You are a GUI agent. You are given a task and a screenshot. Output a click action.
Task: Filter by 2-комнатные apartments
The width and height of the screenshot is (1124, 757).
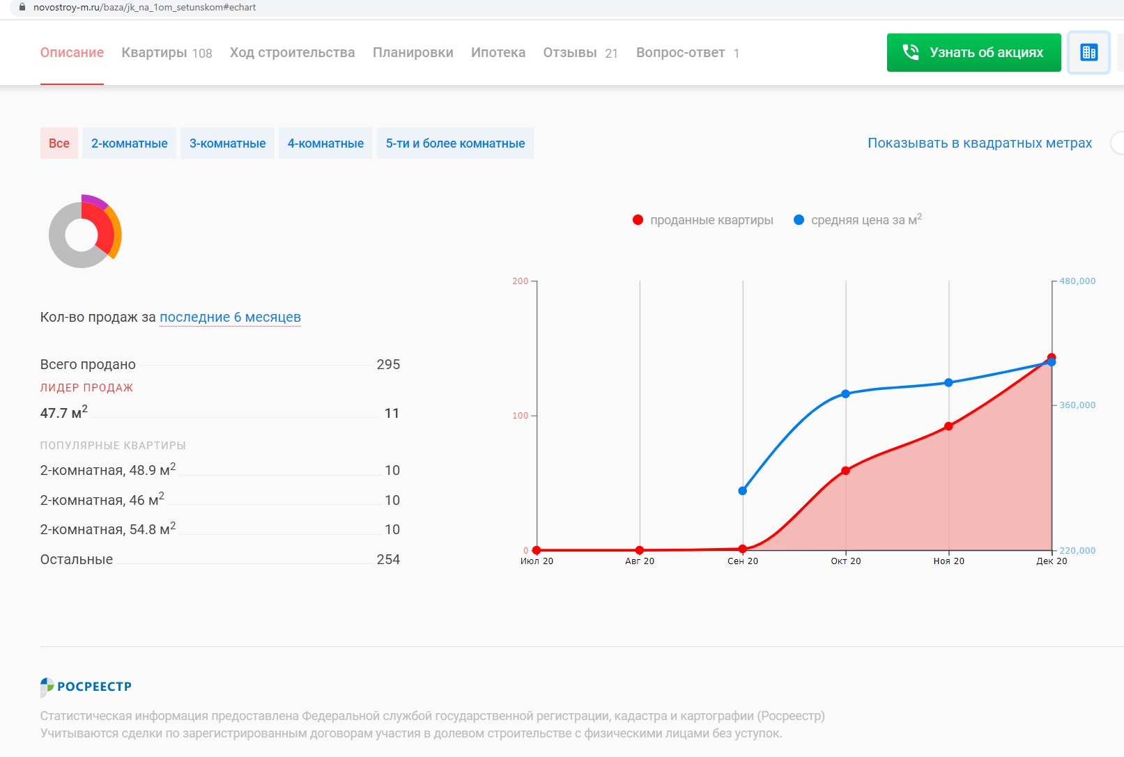[130, 143]
